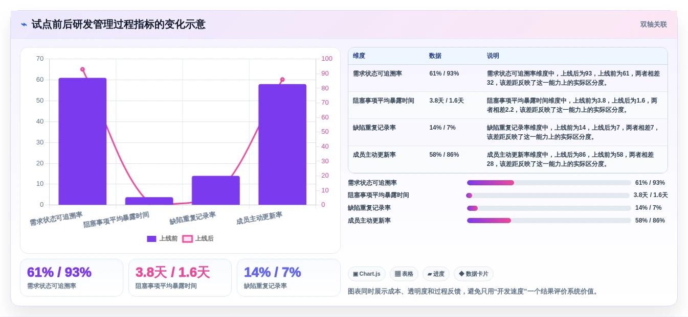Screen dimensions: 688x317
Task: Open the 14% / 7% stat card
Action: [x=288, y=278]
